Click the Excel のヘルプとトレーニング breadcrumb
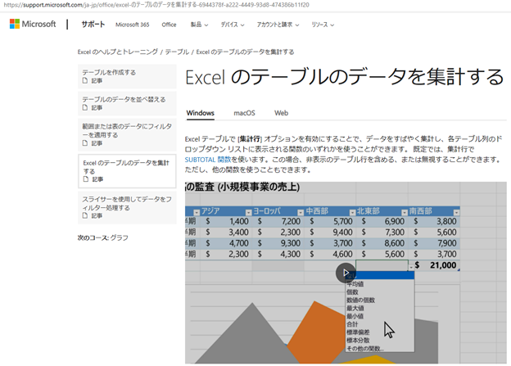This screenshot has width=511, height=366. point(117,52)
